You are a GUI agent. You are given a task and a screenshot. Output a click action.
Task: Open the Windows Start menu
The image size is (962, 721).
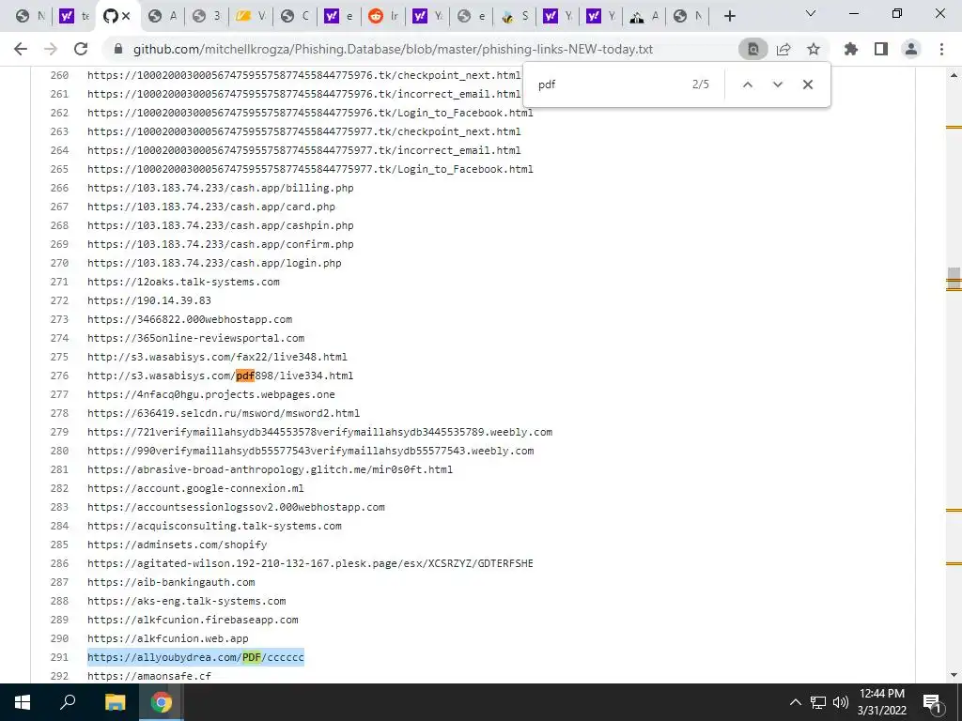tap(23, 702)
